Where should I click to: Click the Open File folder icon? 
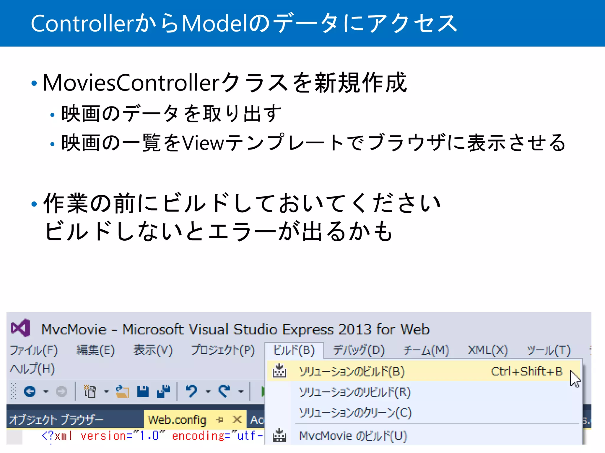[x=122, y=391]
